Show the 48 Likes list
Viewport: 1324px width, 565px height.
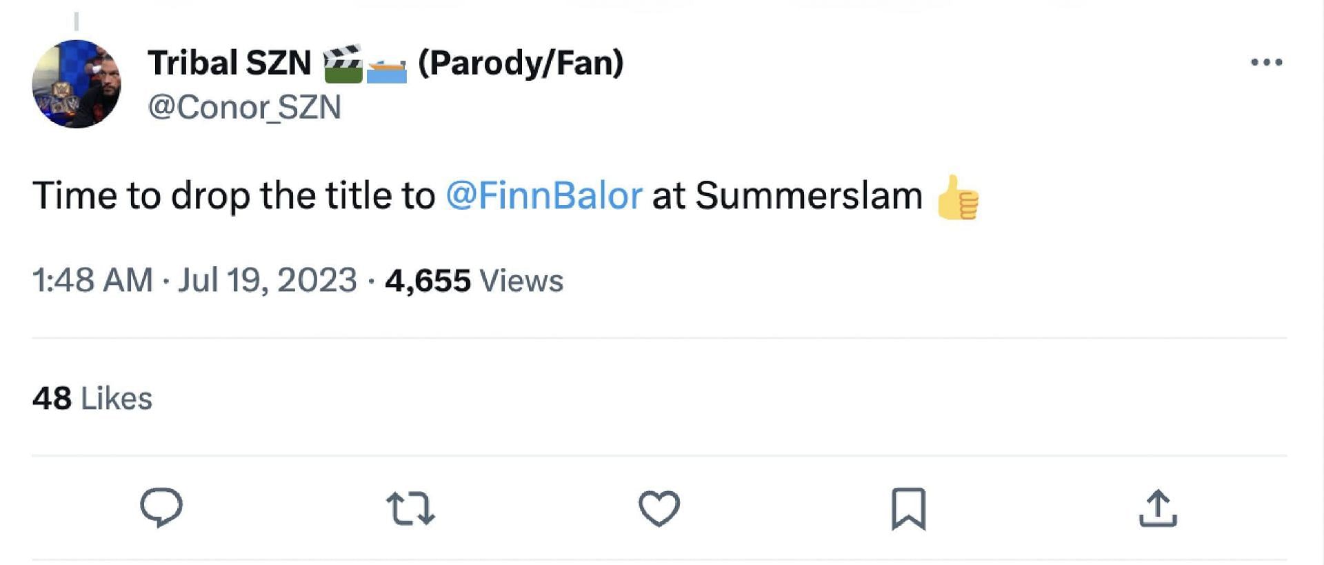(92, 399)
